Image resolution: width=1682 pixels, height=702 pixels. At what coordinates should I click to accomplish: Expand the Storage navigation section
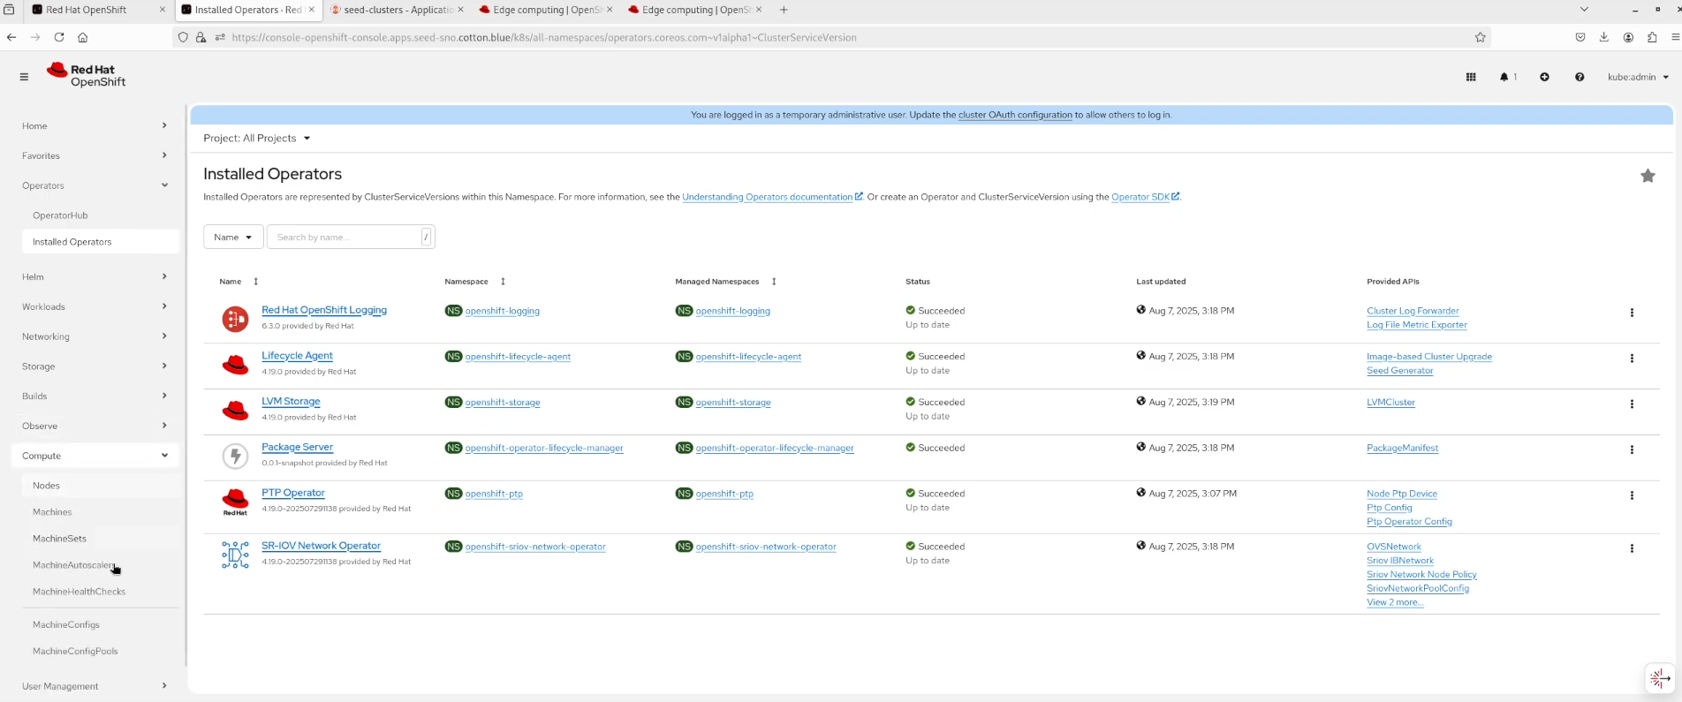[x=94, y=366]
